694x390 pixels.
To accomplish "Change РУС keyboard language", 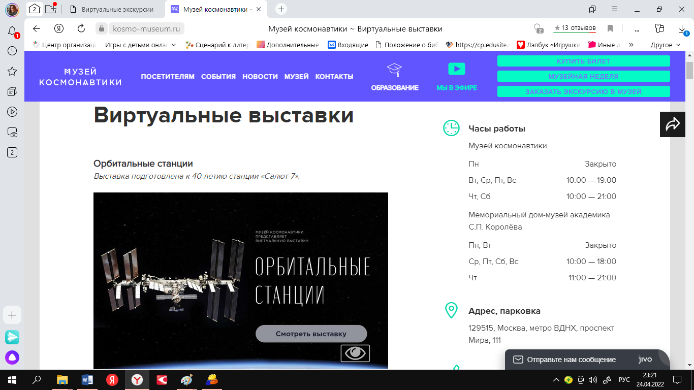I will click(x=624, y=379).
